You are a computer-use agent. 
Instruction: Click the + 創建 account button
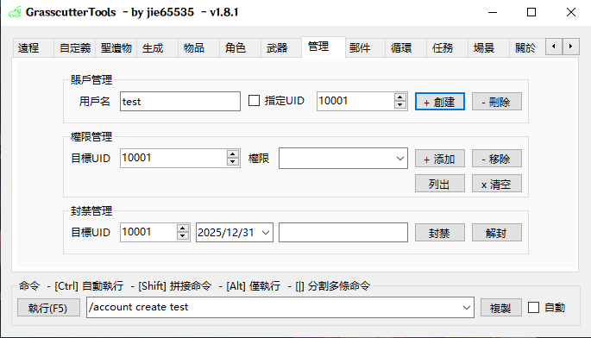pos(440,102)
